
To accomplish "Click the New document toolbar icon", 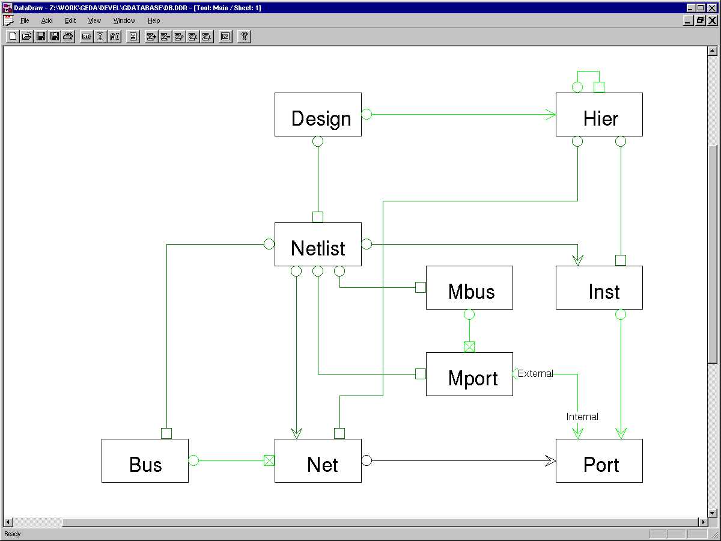I will [13, 37].
